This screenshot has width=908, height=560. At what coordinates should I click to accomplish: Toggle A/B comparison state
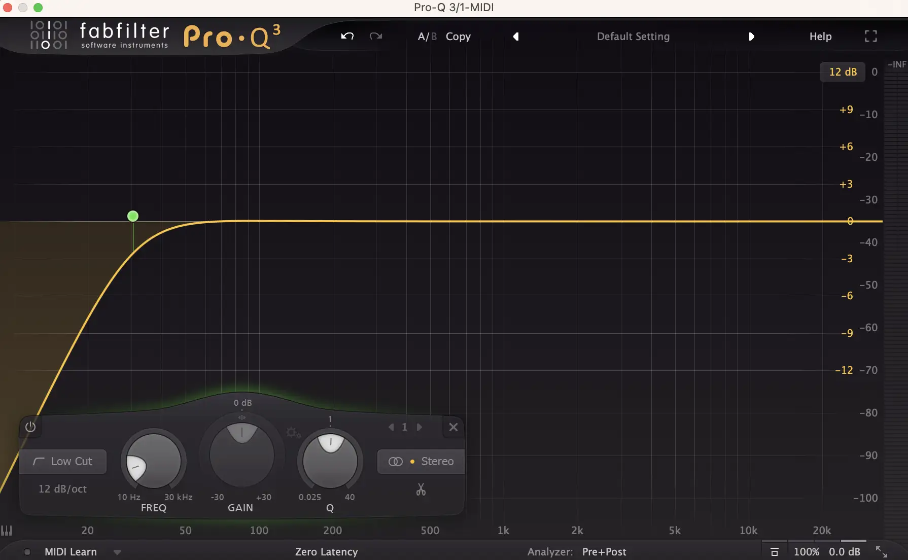coord(427,37)
